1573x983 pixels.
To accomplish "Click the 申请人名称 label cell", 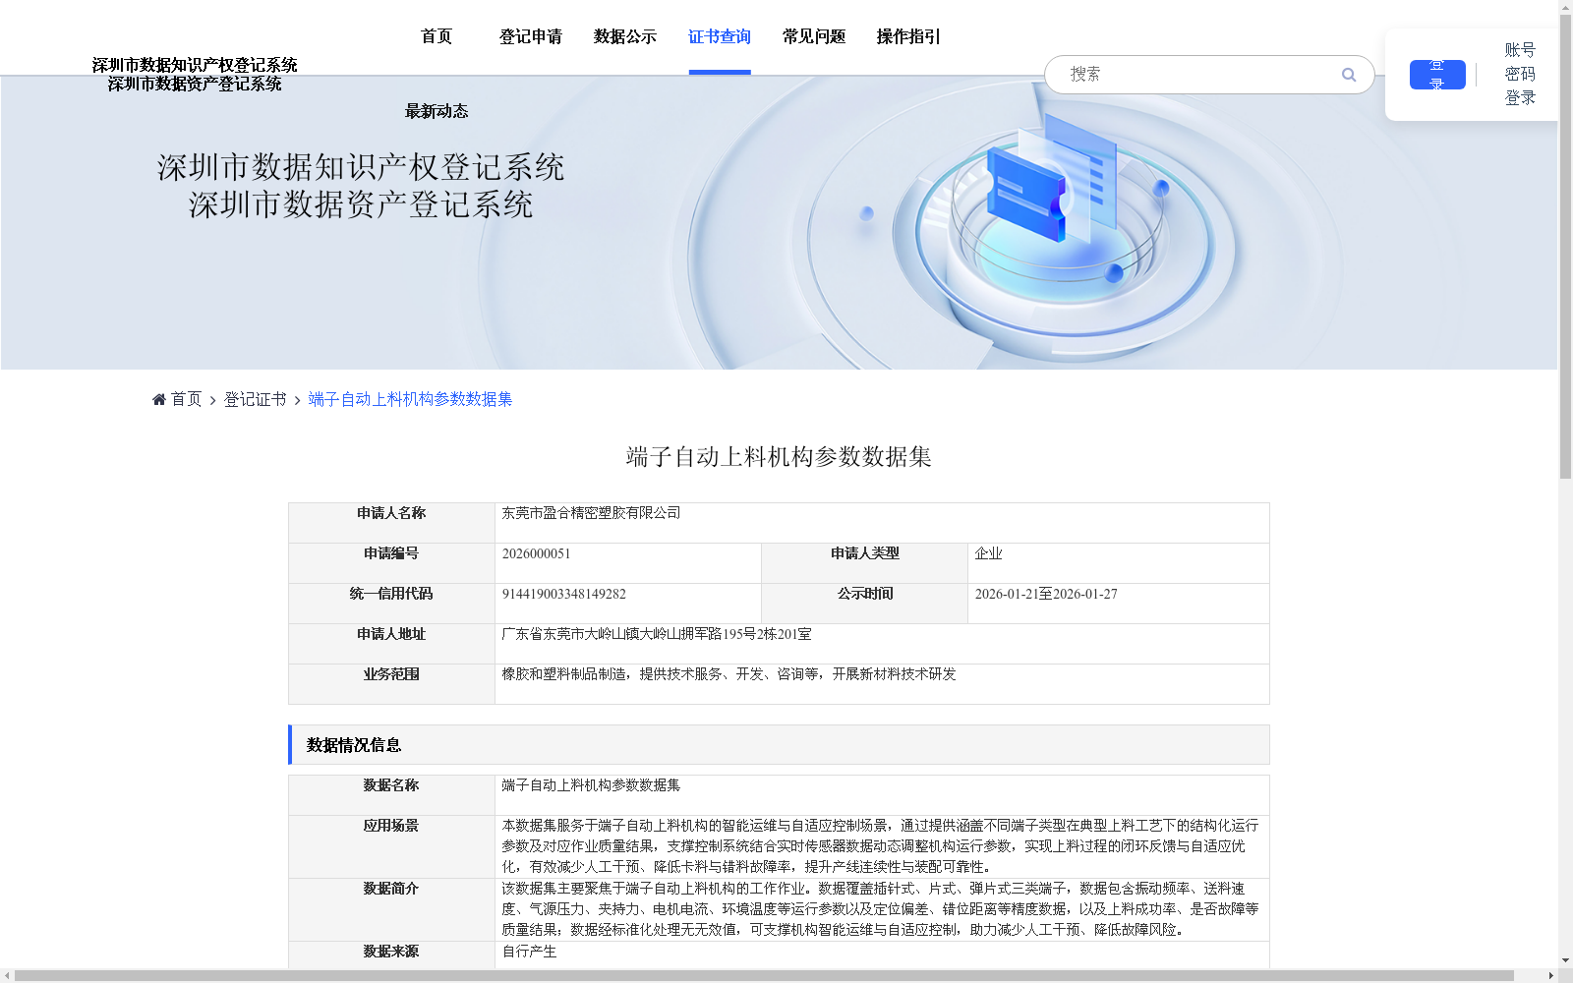I will (391, 523).
